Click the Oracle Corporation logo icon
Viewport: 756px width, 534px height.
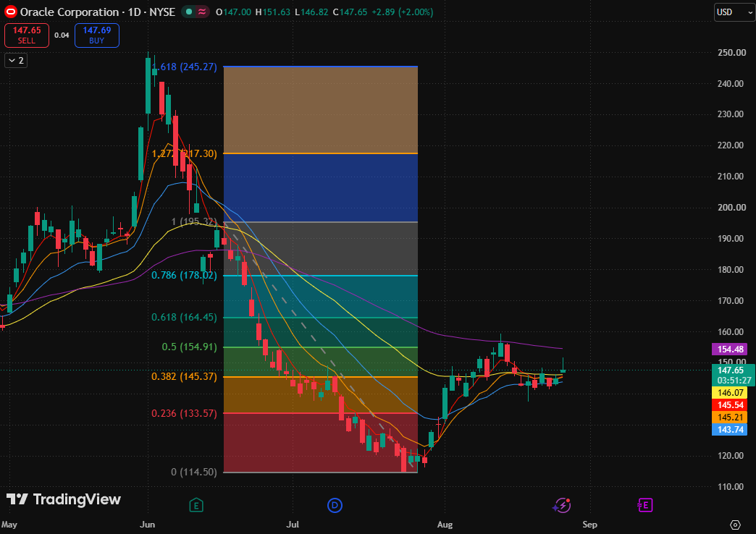point(10,12)
